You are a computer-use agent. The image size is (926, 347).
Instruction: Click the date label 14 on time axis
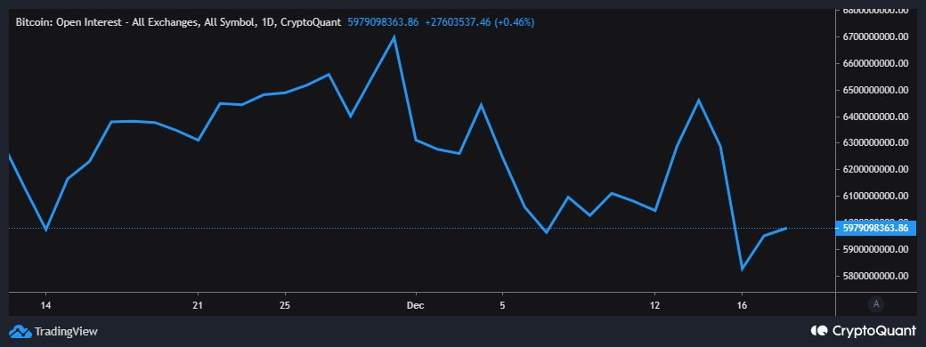[46, 305]
